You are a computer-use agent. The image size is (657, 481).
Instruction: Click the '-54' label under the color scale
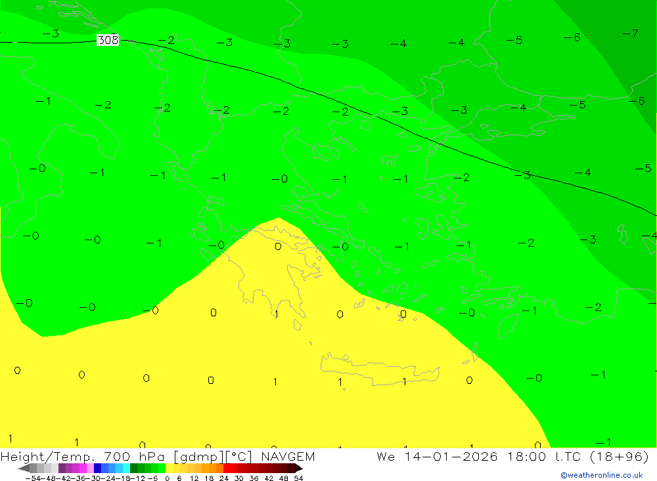click(x=34, y=478)
